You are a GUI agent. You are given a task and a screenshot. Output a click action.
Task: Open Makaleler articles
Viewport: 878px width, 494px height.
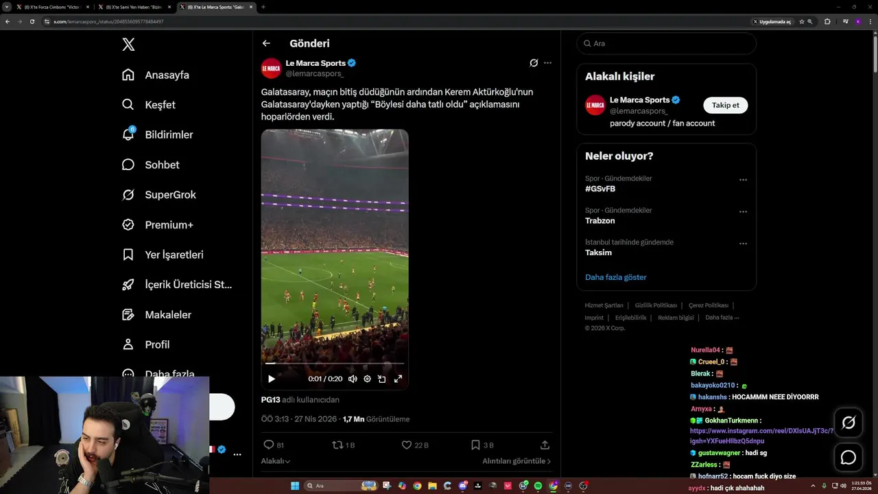click(x=156, y=314)
